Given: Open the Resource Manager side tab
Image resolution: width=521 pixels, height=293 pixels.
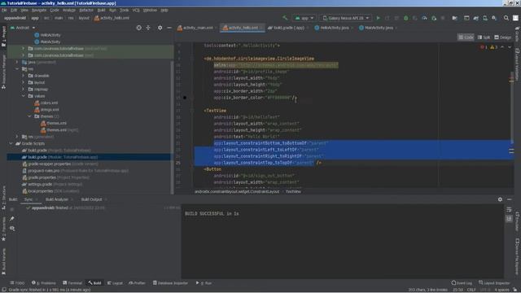Looking at the screenshot, I should (3, 72).
